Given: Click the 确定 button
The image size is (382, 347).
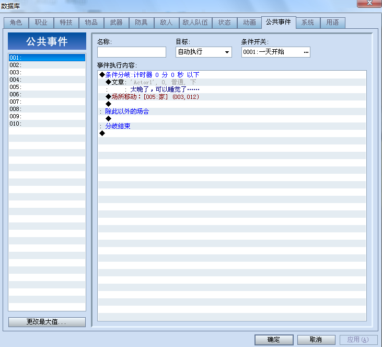Looking at the screenshot, I should click(274, 340).
